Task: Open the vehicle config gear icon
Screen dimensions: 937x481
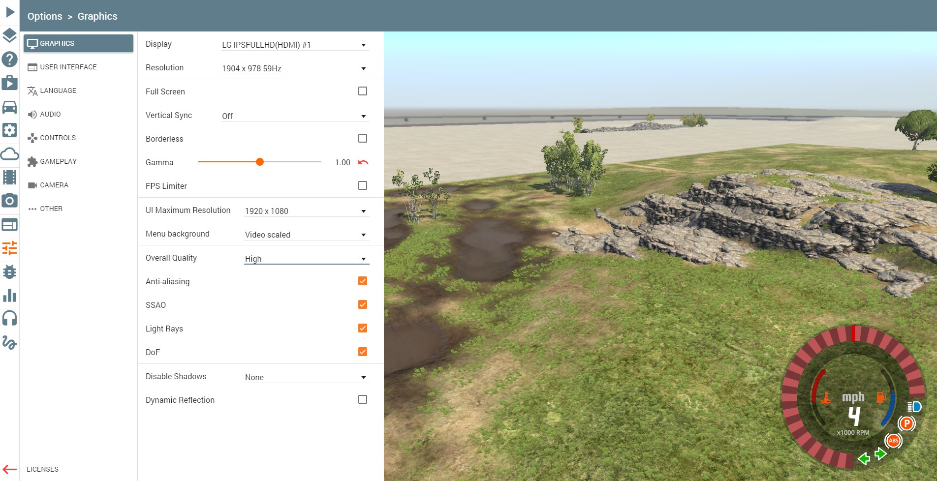Action: pyautogui.click(x=10, y=130)
